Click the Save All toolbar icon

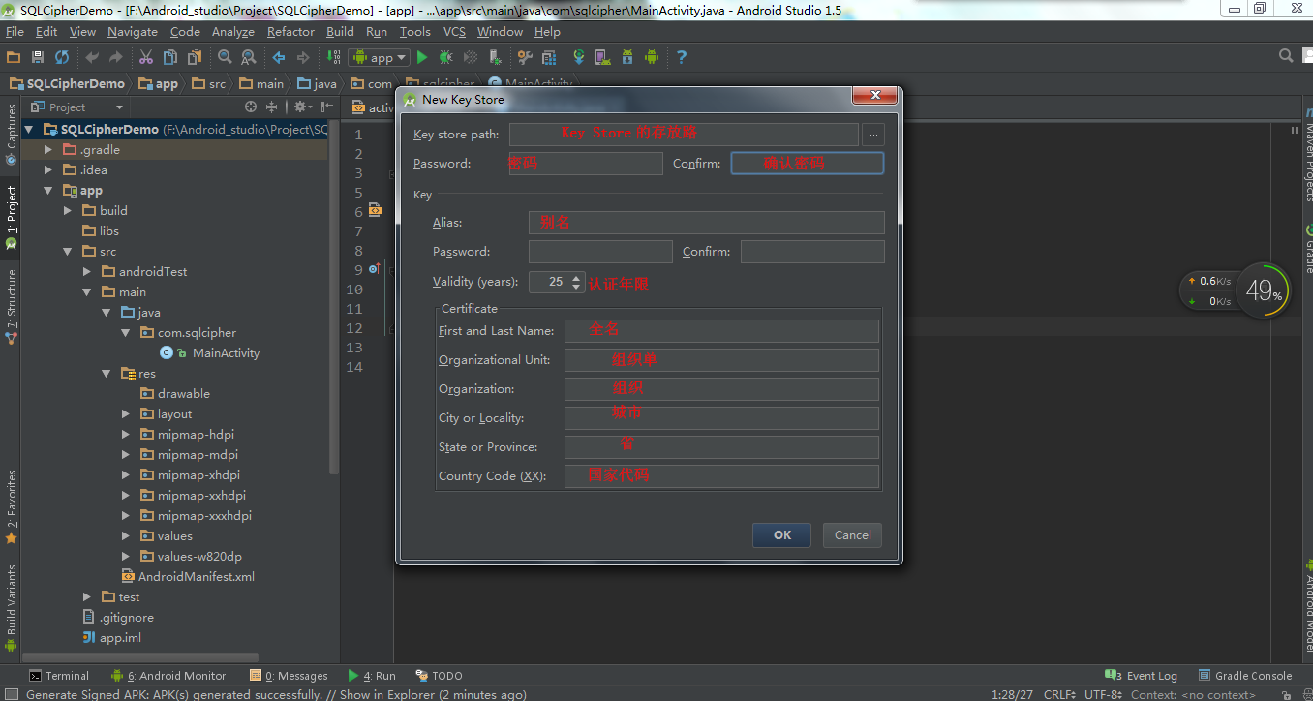[x=38, y=57]
